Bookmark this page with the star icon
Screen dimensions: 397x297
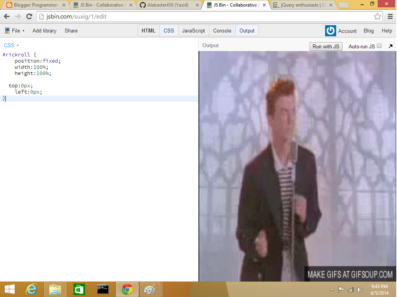377,17
